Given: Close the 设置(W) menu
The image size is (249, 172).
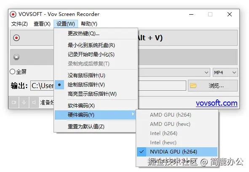Looking at the screenshot, I should (66, 24).
